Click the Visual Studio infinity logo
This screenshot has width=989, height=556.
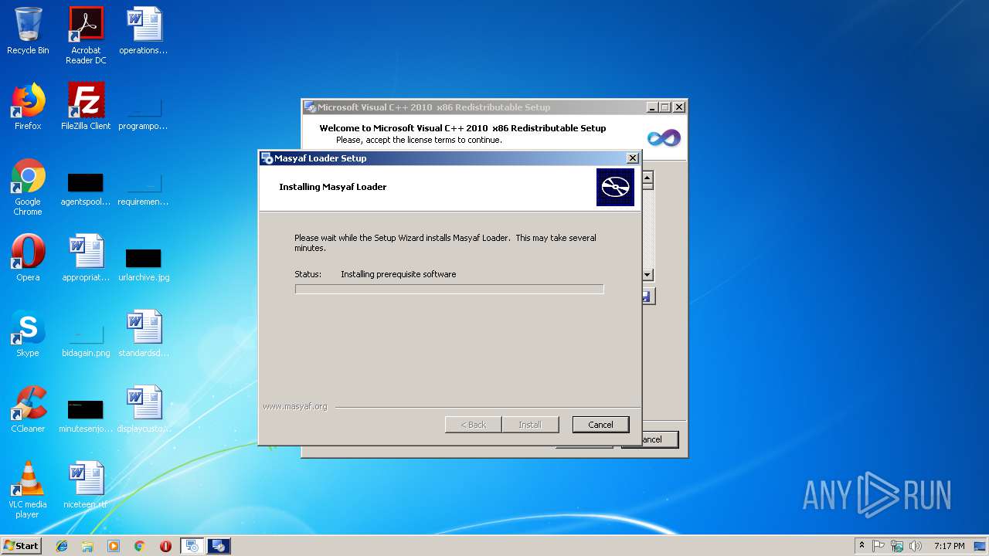[x=664, y=137]
